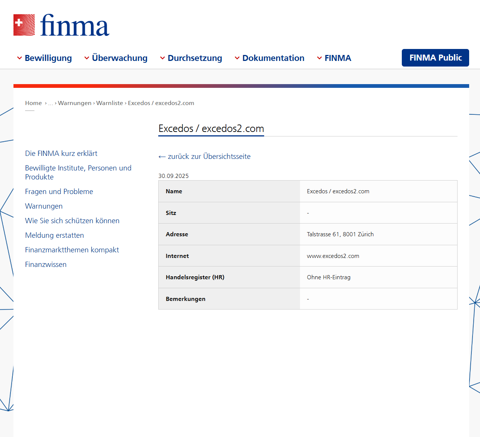This screenshot has height=437, width=480.
Task: Expand the Überwachung chevron
Action: coord(87,58)
